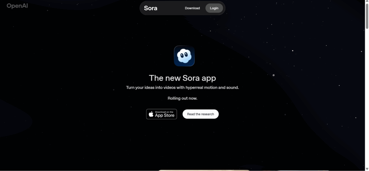Click the tagline about hyperreal motion and sound

coord(182,87)
